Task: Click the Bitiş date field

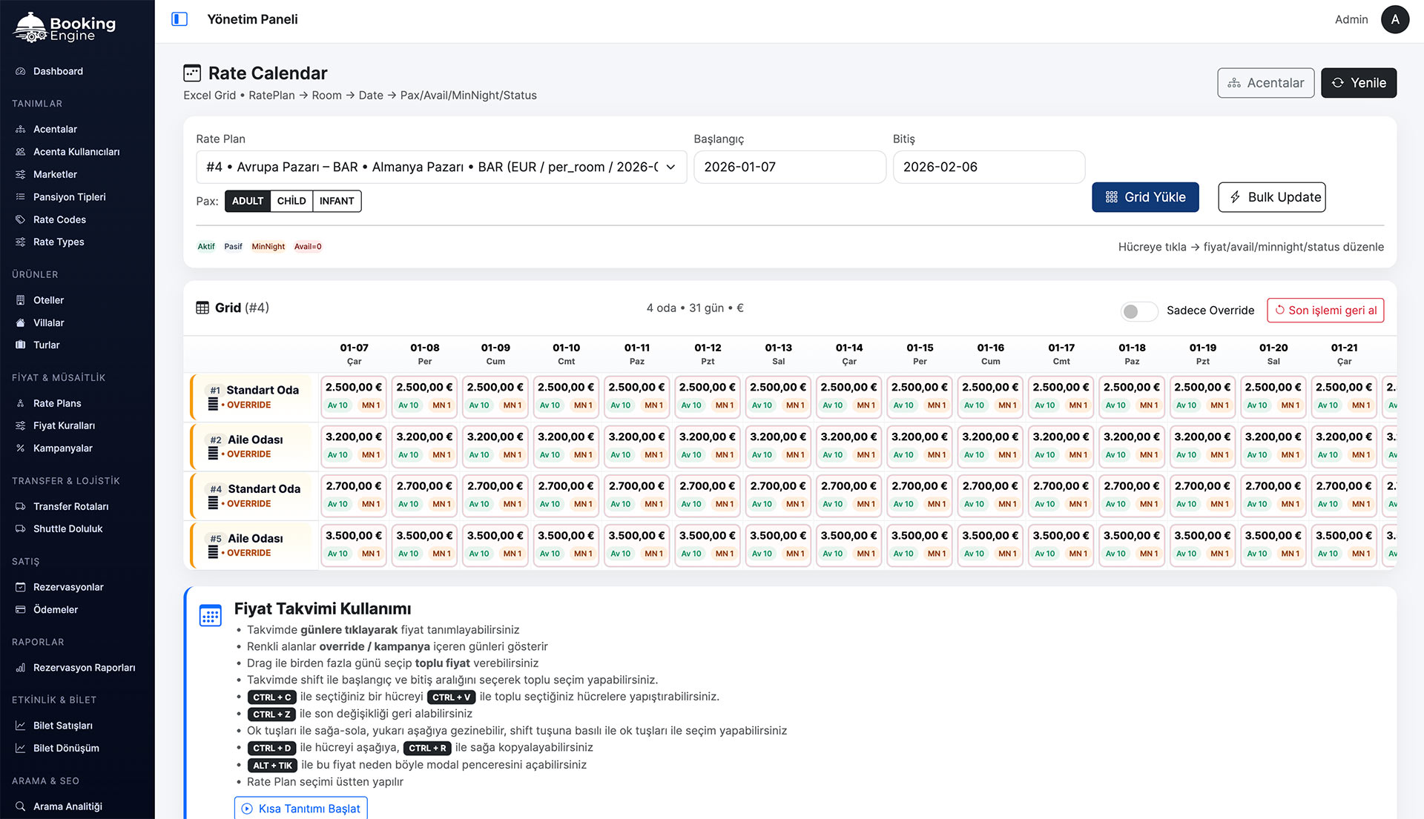Action: tap(989, 167)
